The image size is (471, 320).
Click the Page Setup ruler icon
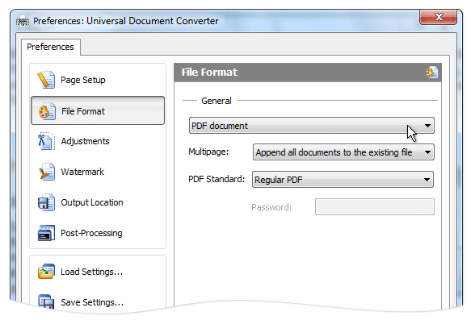(x=46, y=80)
